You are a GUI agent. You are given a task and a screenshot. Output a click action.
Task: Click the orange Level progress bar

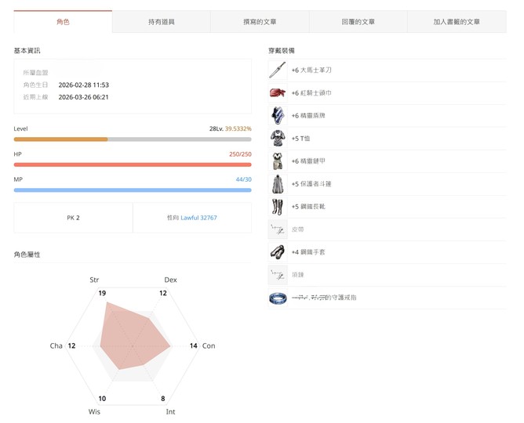click(61, 139)
